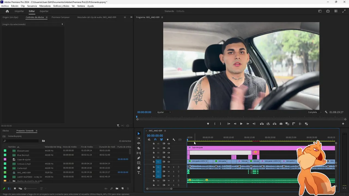349x196 pixels.
Task: Select the Track Select Forward tool
Action: pyautogui.click(x=139, y=138)
